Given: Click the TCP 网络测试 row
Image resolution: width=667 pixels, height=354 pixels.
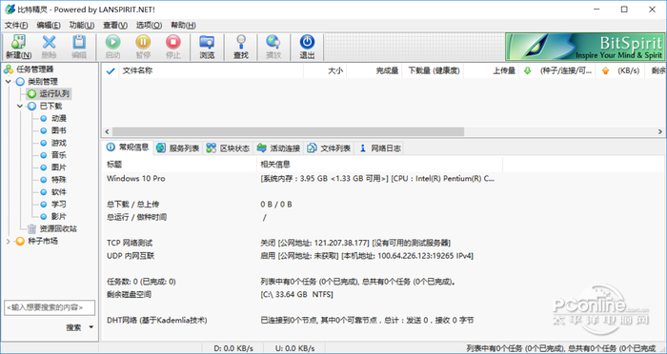Looking at the screenshot, I should coord(279,243).
